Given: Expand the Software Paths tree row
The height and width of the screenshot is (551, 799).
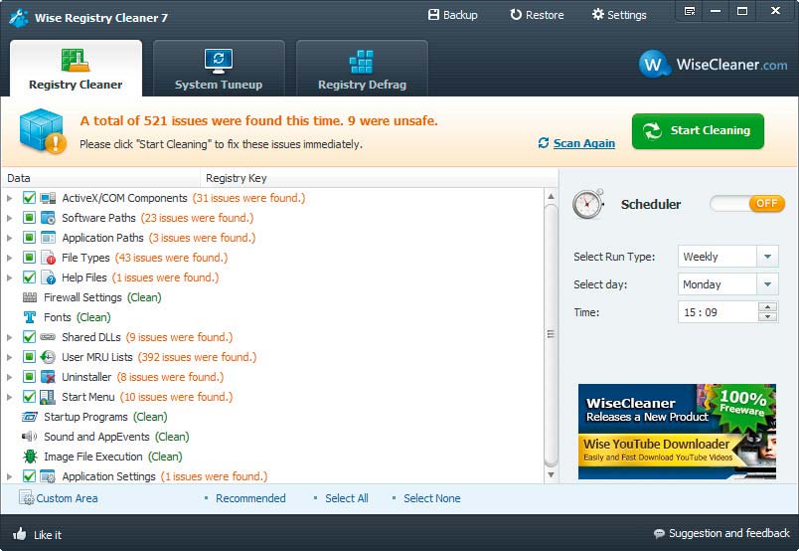Looking at the screenshot, I should 9,218.
